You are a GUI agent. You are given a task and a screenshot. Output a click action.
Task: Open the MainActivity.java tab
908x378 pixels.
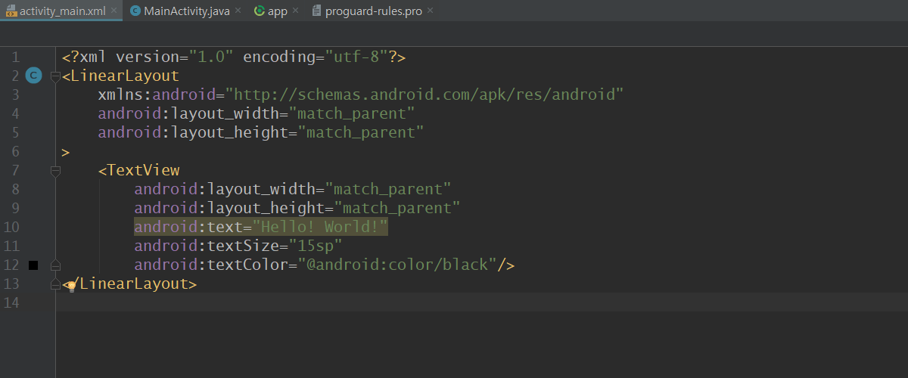click(184, 11)
